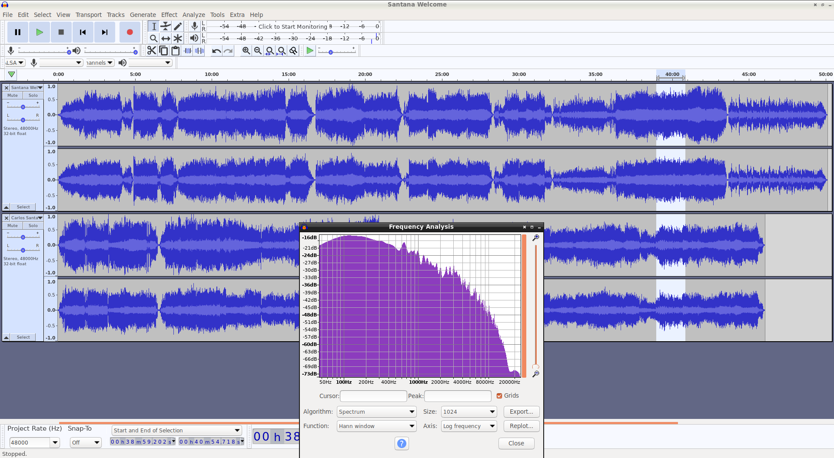Toggle the Grids checkbox
834x458 pixels.
(499, 395)
